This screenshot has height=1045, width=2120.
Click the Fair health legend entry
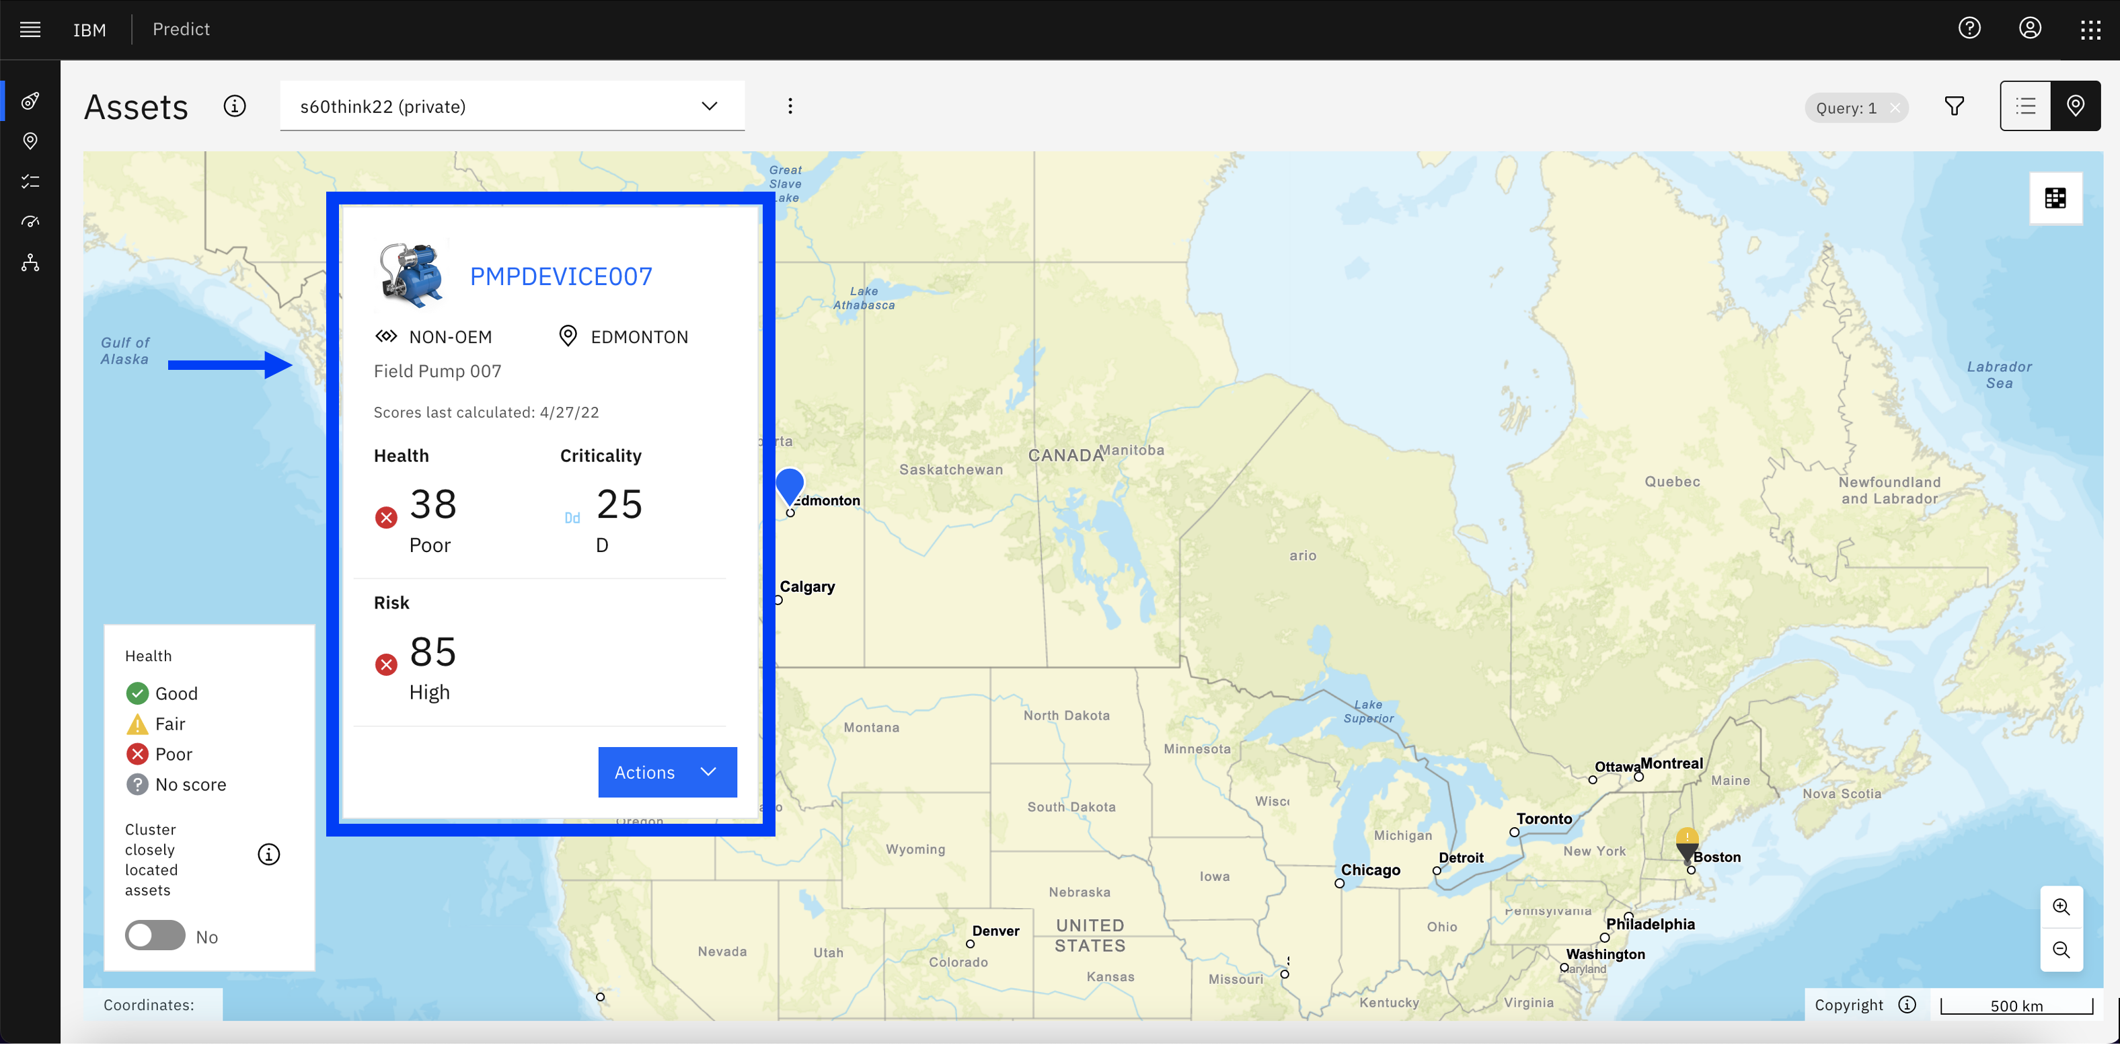pyautogui.click(x=155, y=724)
